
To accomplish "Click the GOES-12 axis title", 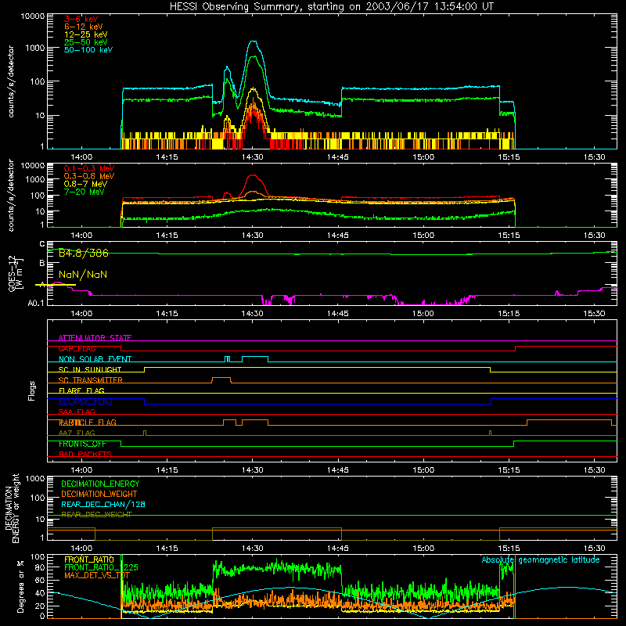I will click(16, 273).
